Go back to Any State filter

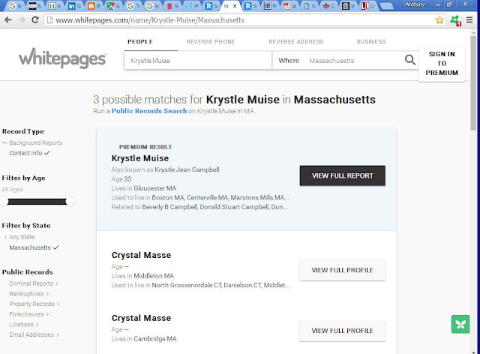22,237
